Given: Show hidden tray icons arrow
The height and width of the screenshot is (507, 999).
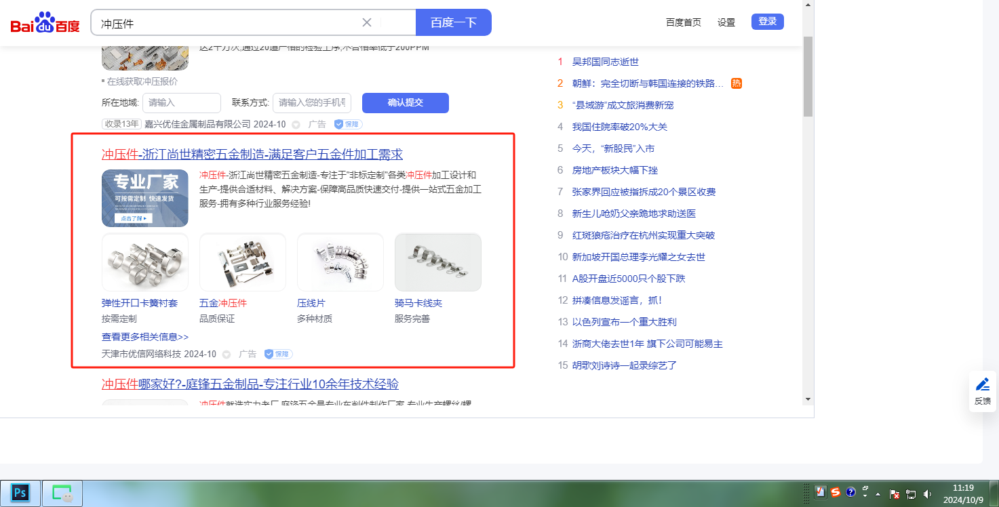Looking at the screenshot, I should (x=878, y=494).
